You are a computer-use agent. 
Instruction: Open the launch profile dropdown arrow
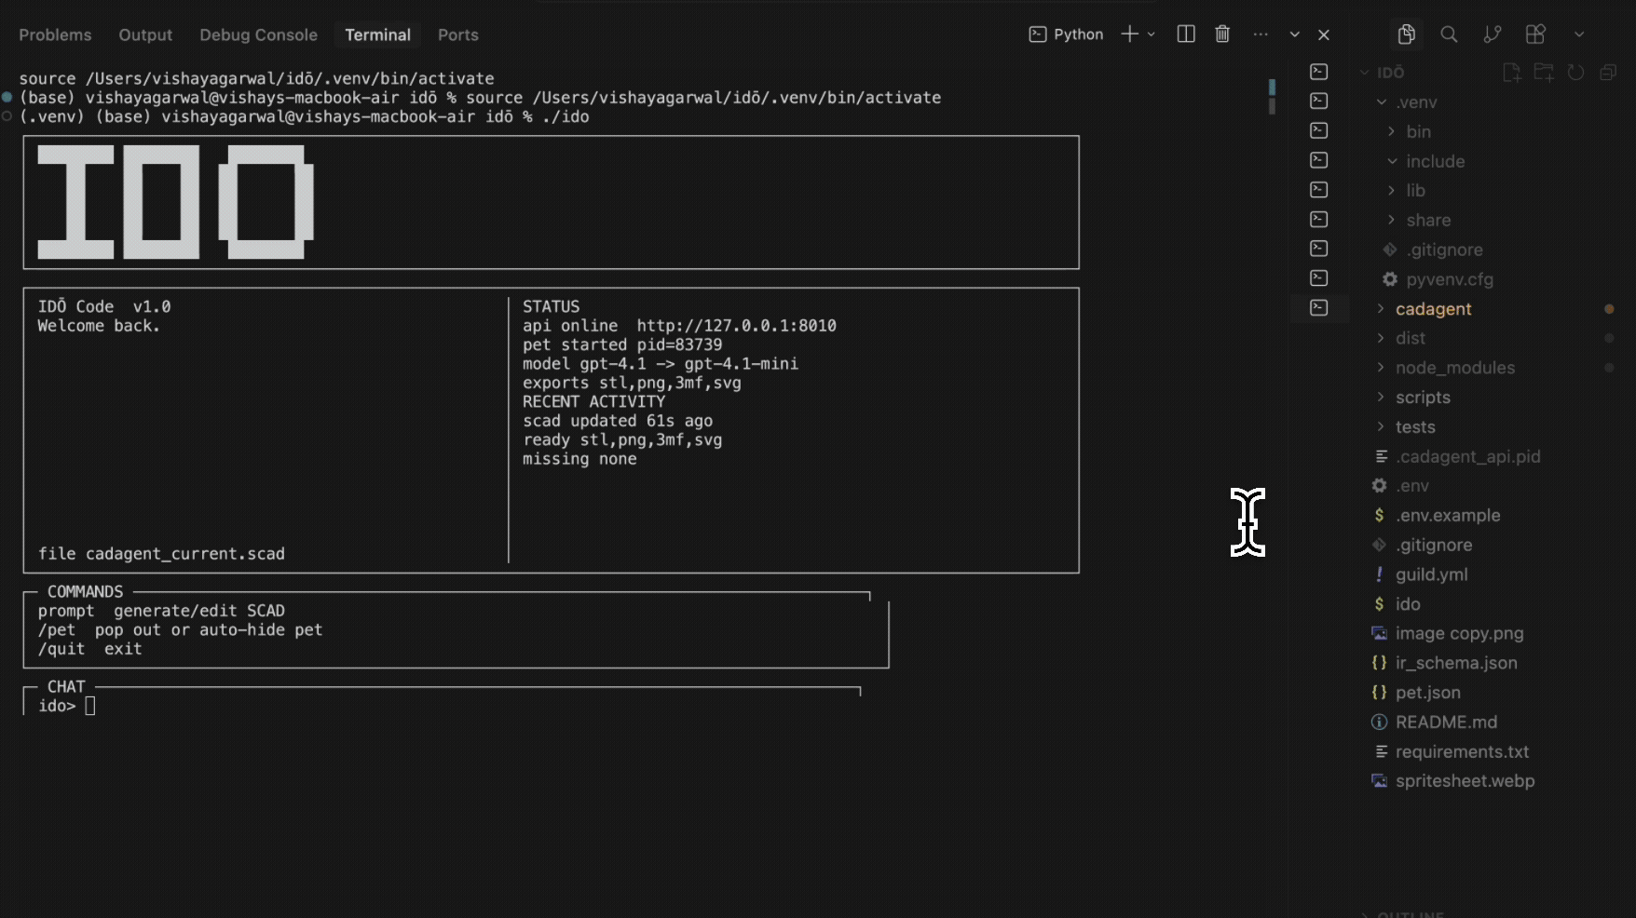pos(1152,34)
